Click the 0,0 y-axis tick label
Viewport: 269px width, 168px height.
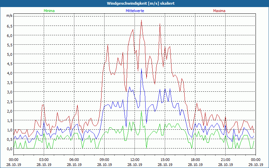[x=9, y=149]
